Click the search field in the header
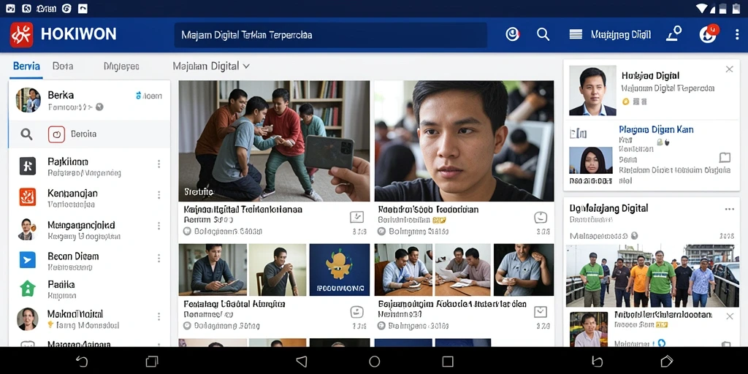Screen dimensions: 748x374 point(331,35)
